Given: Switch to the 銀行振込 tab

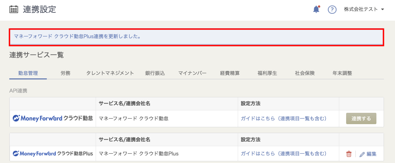Looking at the screenshot, I should 155,73.
